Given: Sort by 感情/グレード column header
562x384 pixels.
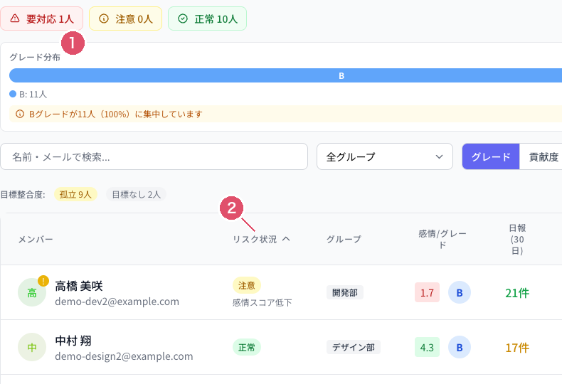Looking at the screenshot, I should (442, 239).
